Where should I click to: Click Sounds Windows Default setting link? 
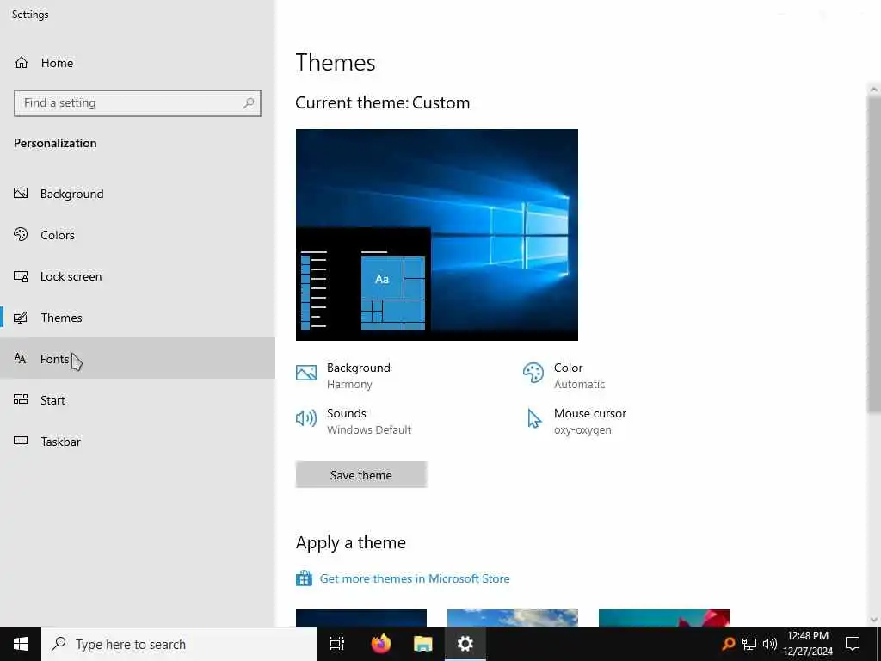coord(354,421)
